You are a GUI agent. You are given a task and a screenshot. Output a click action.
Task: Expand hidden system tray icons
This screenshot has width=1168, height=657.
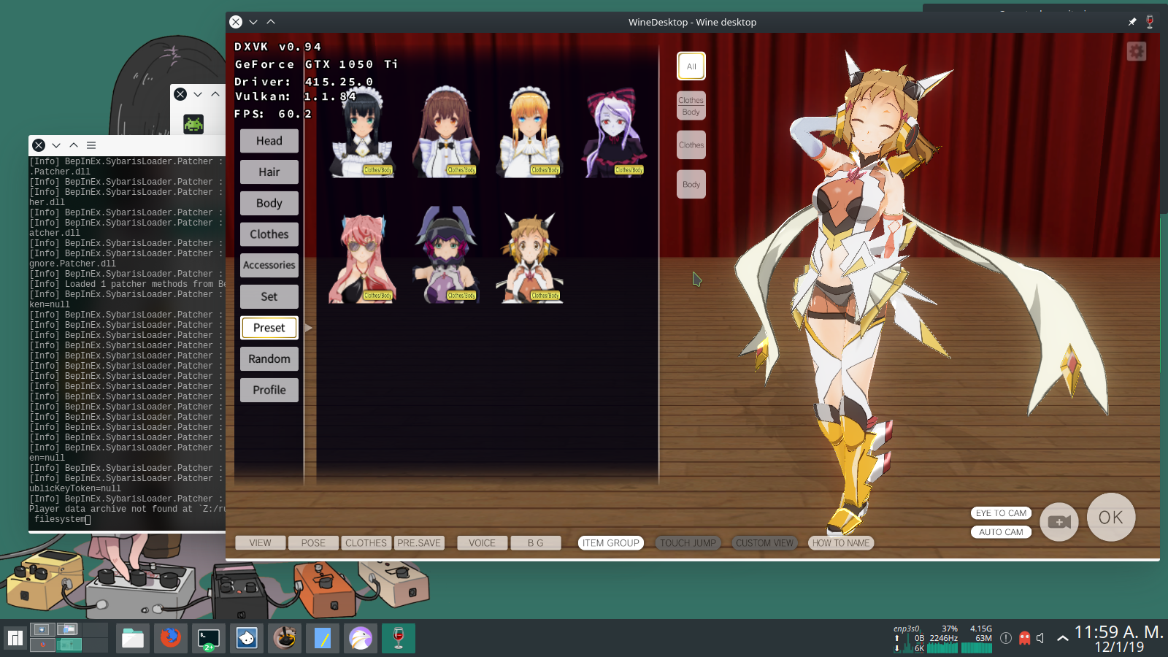(x=1063, y=638)
